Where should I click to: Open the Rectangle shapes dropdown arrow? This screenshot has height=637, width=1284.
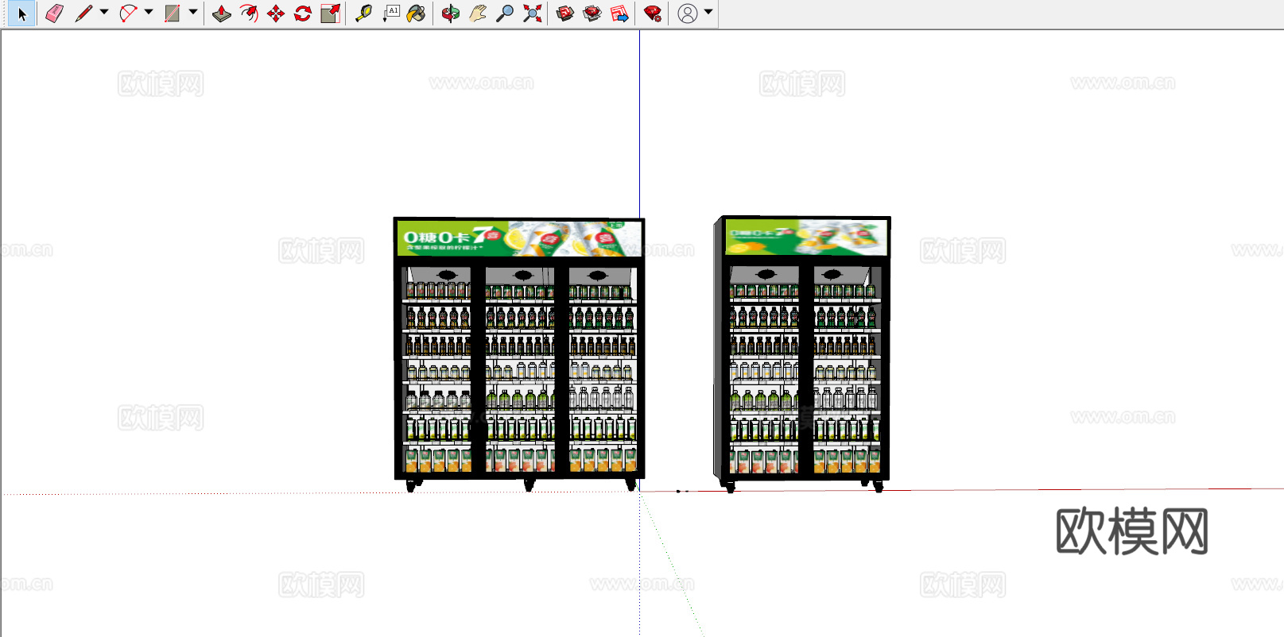(x=193, y=13)
